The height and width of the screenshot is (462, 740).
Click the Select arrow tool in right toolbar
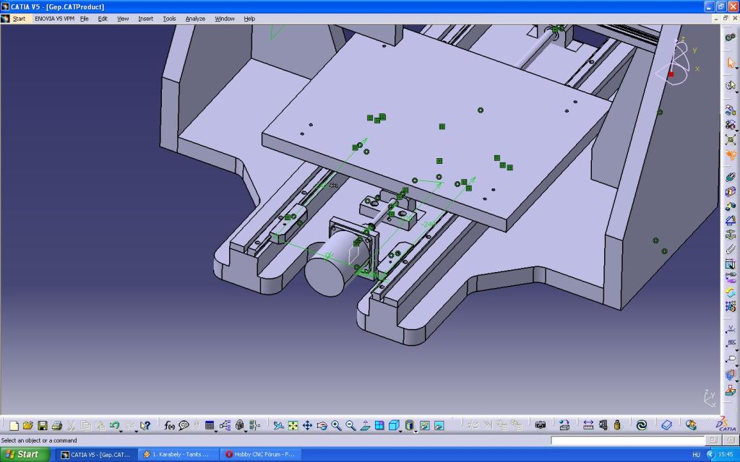tap(731, 63)
